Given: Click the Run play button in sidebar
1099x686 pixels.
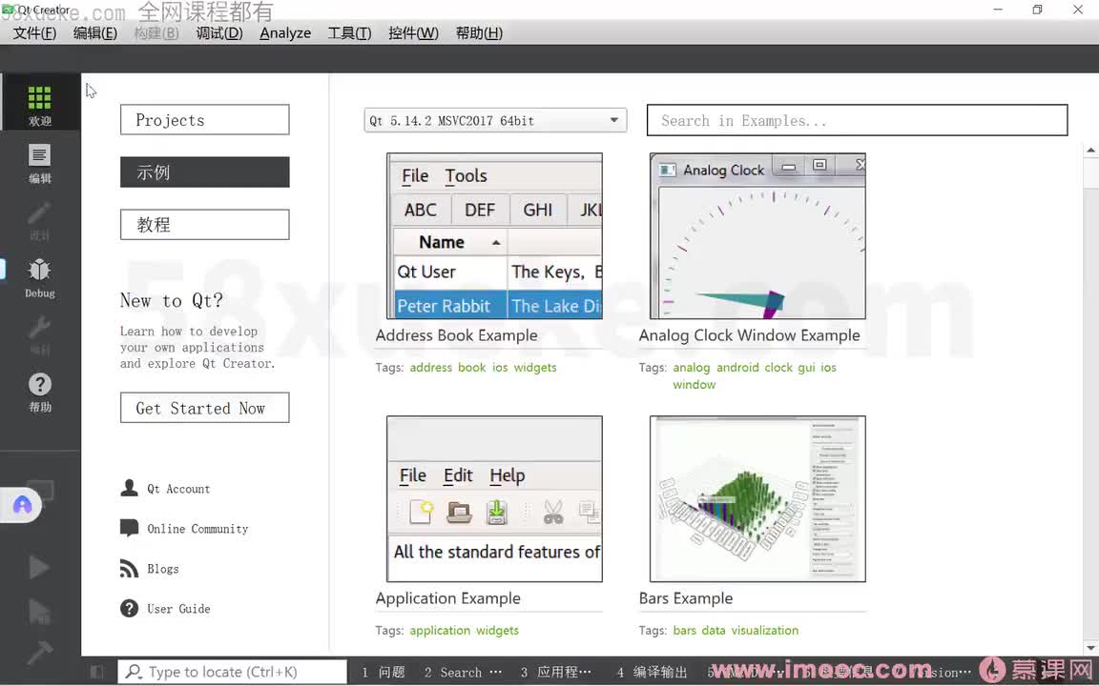Looking at the screenshot, I should [39, 566].
